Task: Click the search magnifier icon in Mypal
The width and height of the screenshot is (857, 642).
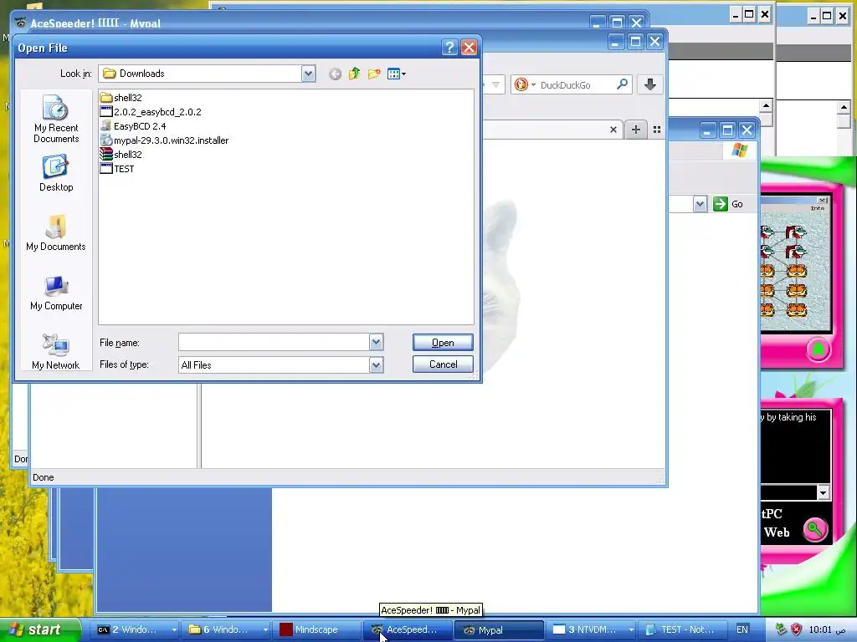Action: (622, 84)
